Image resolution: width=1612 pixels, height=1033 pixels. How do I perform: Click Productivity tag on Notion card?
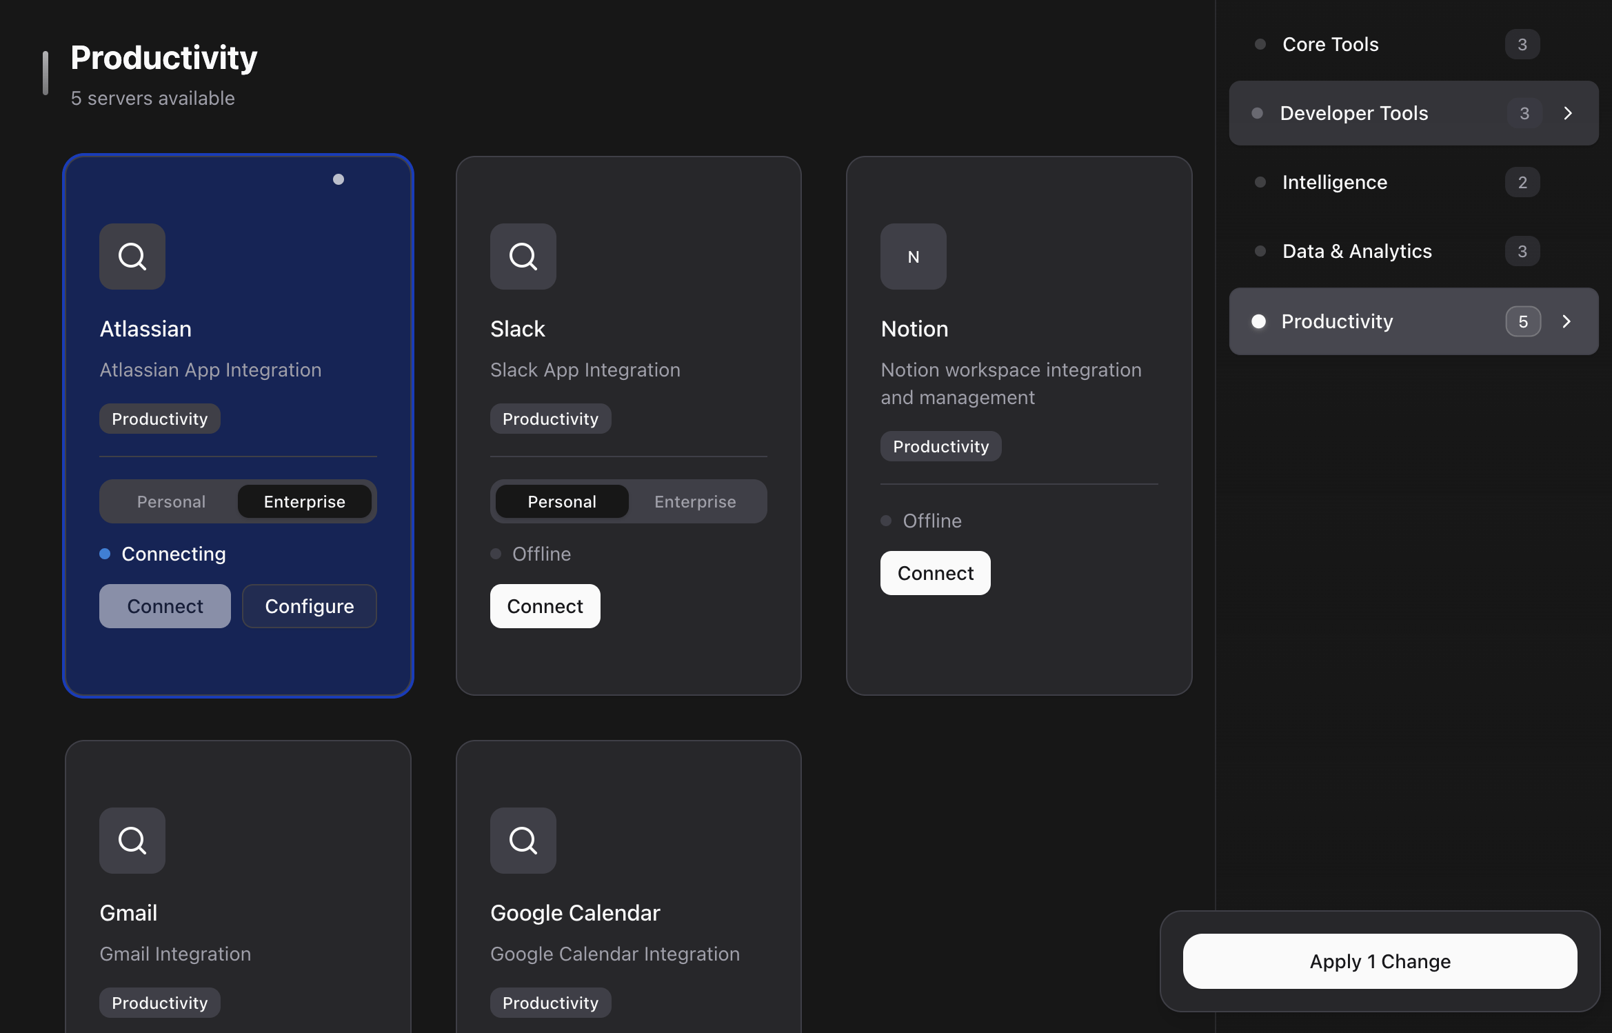941,446
